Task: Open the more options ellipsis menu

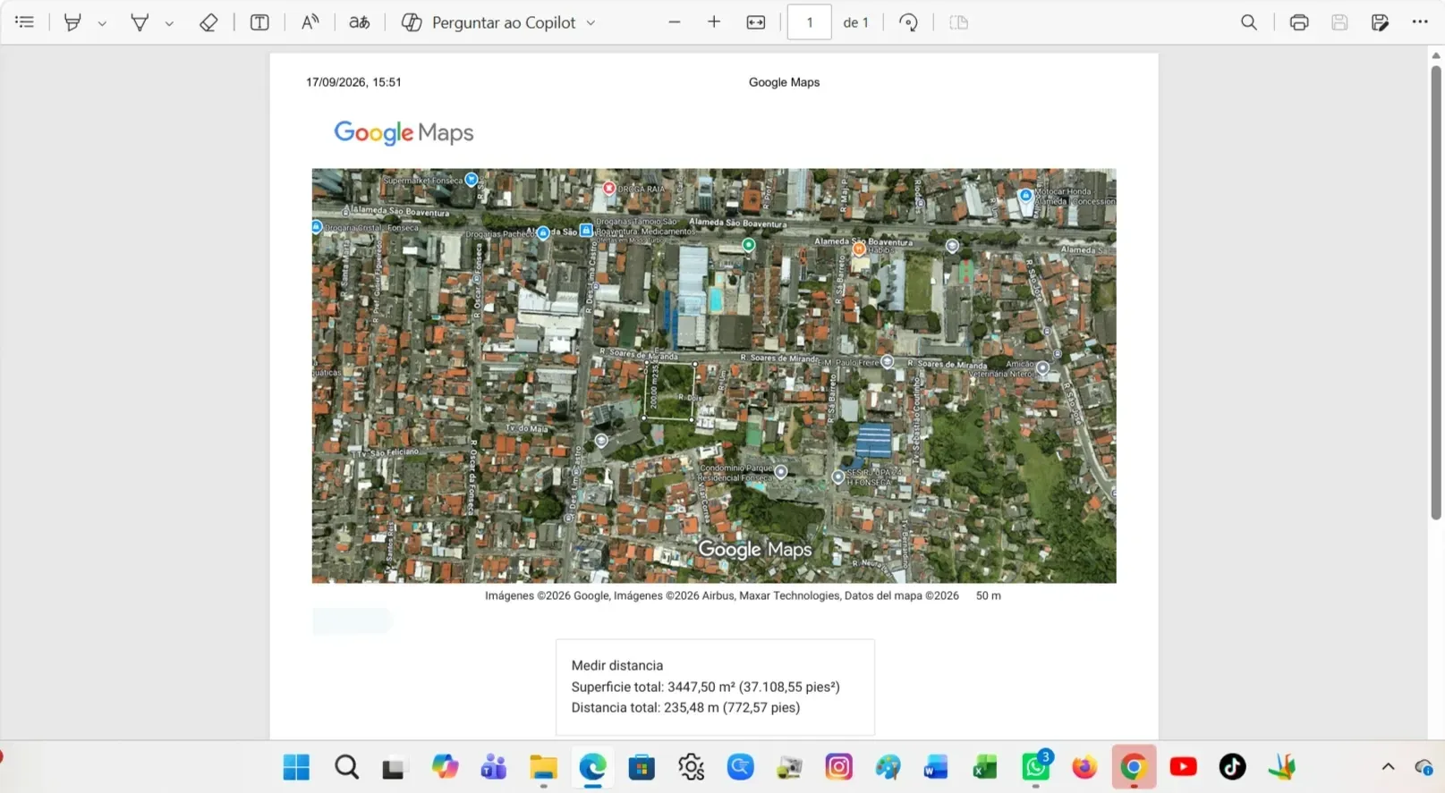Action: 1420,21
